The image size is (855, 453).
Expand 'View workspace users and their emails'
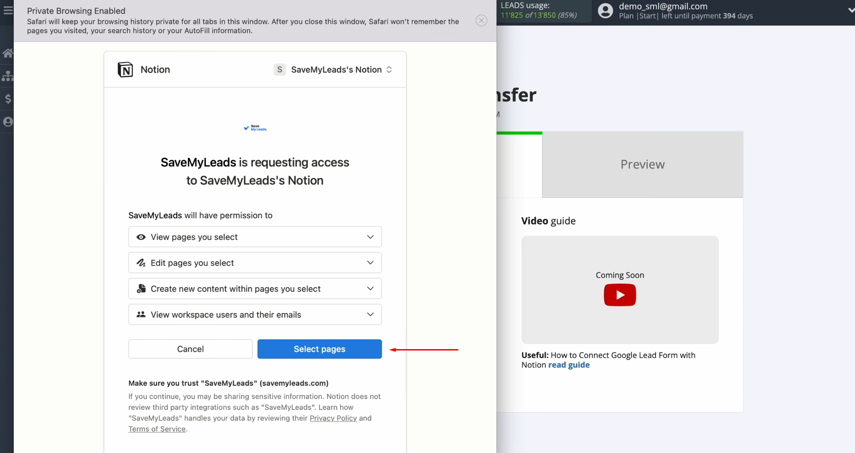pyautogui.click(x=255, y=314)
